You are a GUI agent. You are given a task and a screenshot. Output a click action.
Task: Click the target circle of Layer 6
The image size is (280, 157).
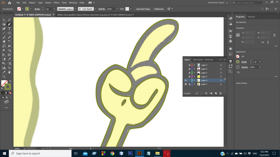pos(221,80)
